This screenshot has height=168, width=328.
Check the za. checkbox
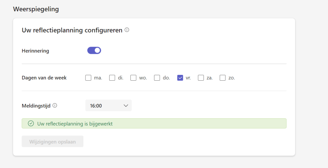(x=201, y=77)
